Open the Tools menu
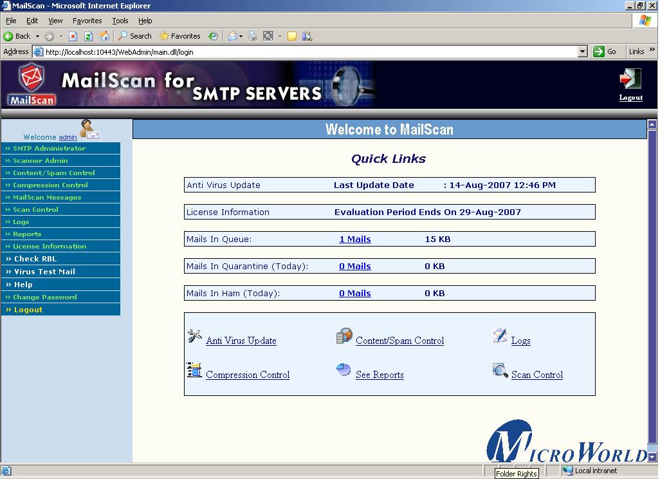 pos(120,21)
